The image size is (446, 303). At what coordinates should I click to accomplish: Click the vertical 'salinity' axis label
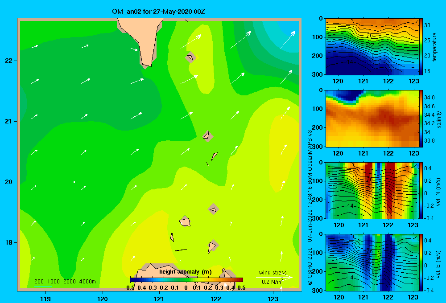click(x=439, y=119)
